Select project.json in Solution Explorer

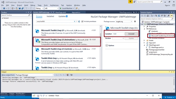tap(153, 52)
